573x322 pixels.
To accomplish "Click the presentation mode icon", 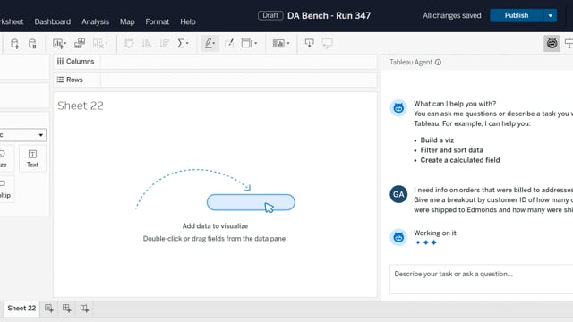I will coord(327,44).
